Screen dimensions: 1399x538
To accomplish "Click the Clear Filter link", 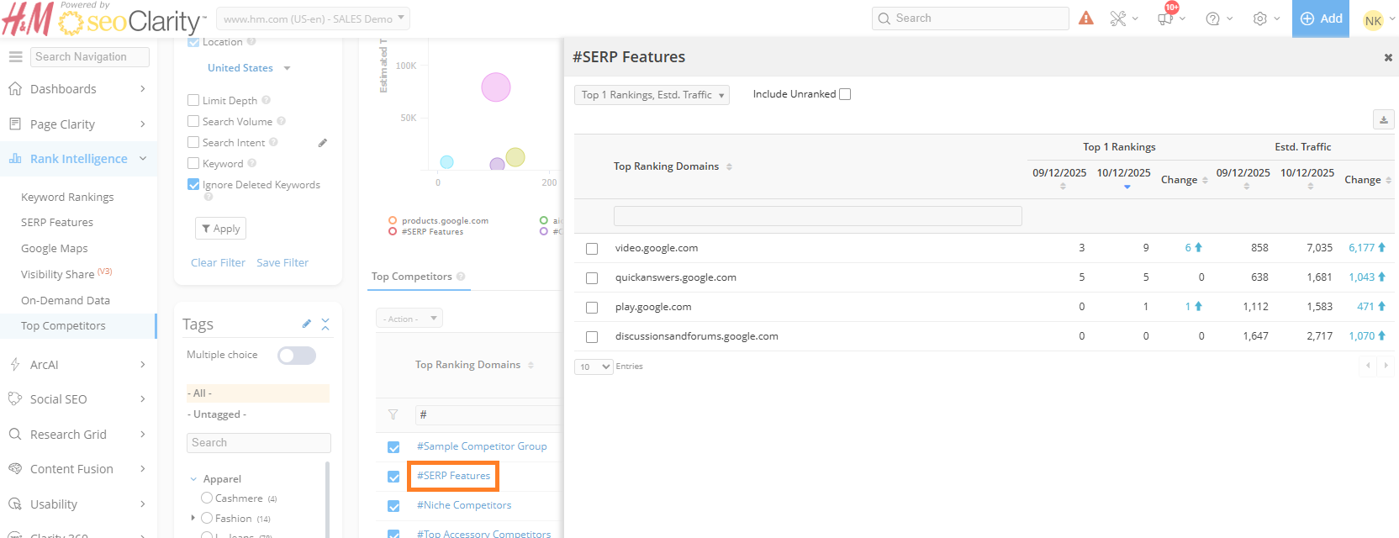I will pyautogui.click(x=218, y=263).
